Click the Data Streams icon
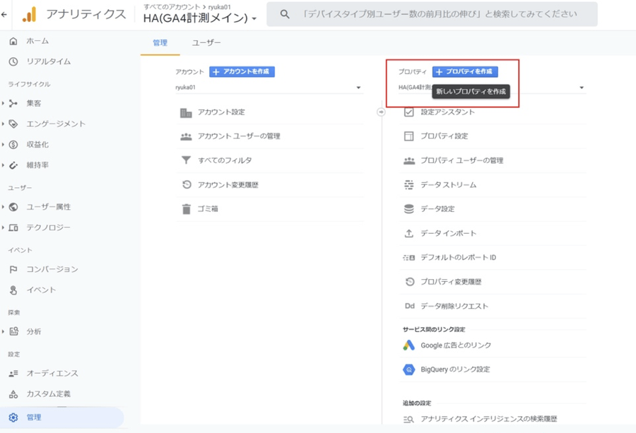This screenshot has height=433, width=636. click(x=408, y=185)
